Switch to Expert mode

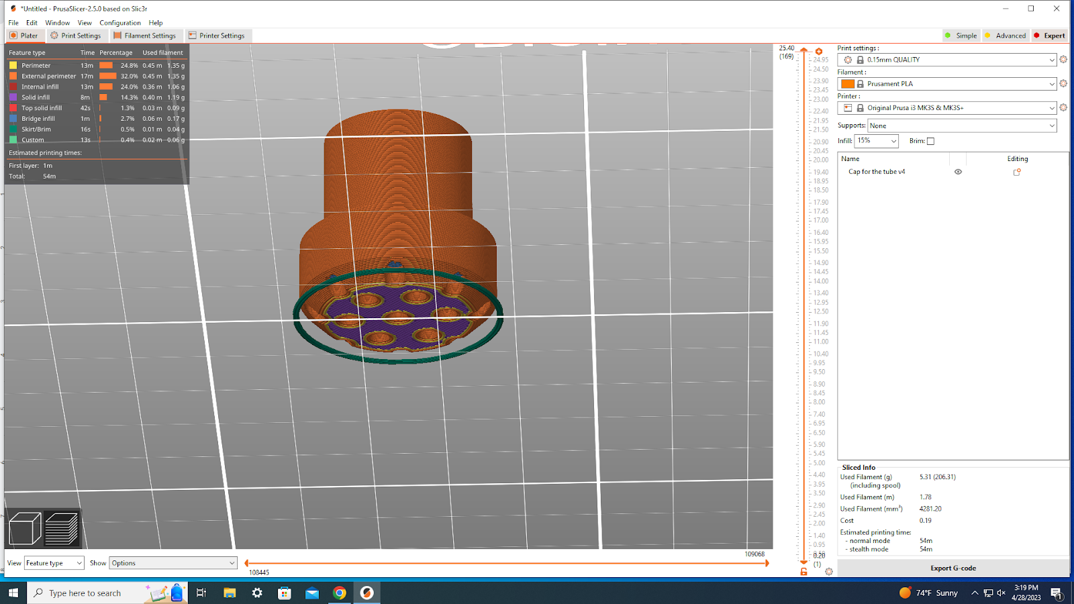(x=1049, y=36)
